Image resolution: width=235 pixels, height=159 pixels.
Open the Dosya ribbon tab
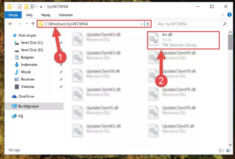click(13, 15)
